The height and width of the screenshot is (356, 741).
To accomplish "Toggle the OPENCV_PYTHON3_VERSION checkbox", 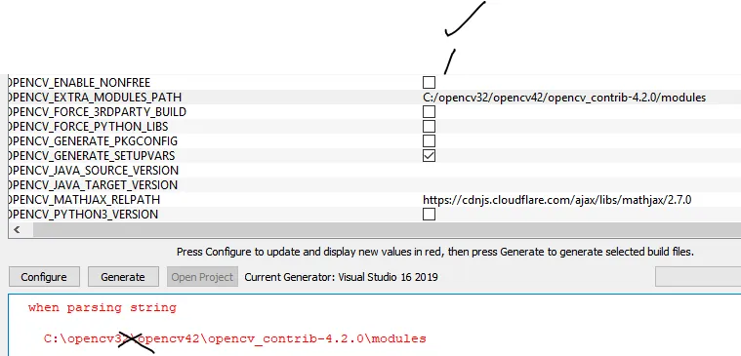I will tap(429, 215).
